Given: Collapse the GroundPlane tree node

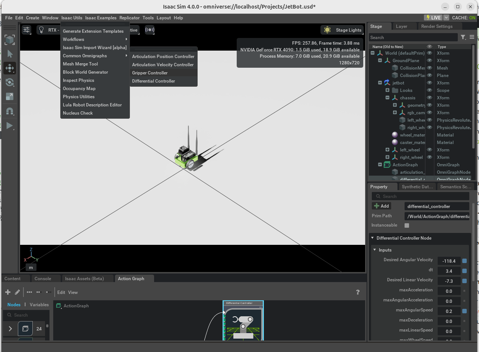Looking at the screenshot, I should (380, 61).
